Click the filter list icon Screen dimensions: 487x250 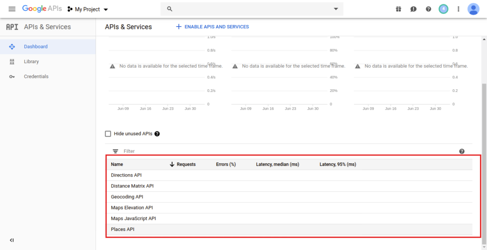[x=116, y=151]
